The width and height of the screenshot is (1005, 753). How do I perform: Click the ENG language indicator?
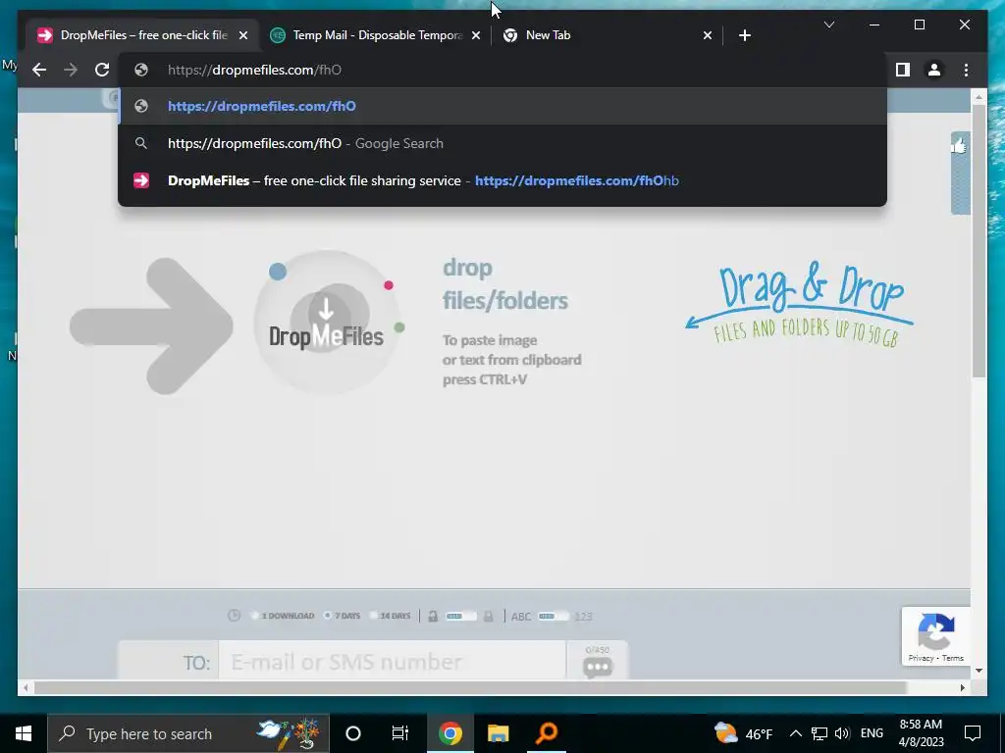click(872, 733)
